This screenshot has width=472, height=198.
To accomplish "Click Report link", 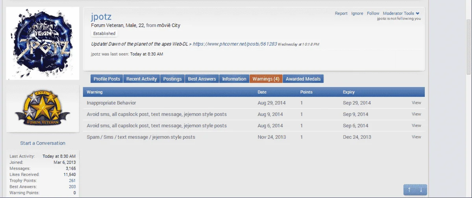I will [341, 13].
